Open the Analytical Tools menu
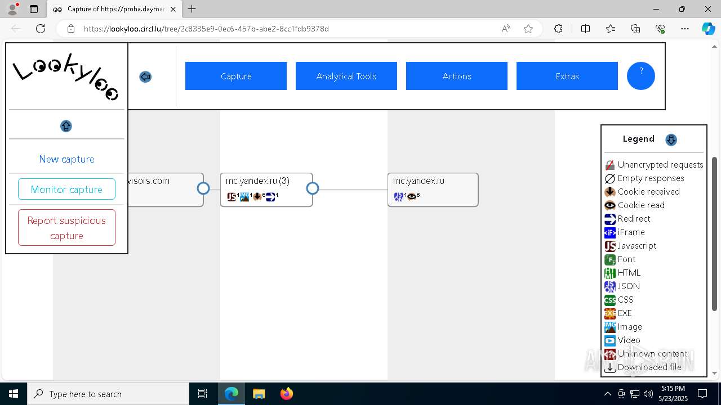Screen dimensions: 721x405 point(346,76)
